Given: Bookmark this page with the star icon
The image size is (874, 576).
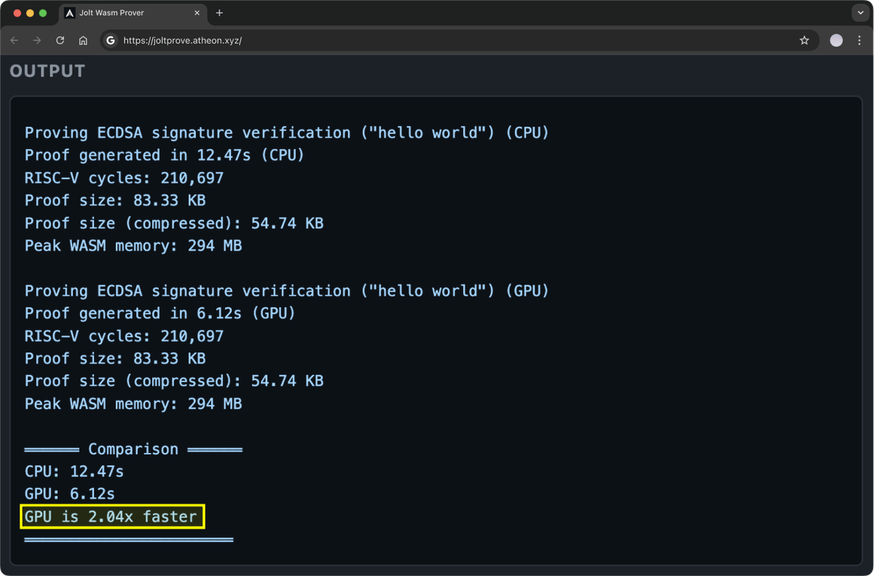Looking at the screenshot, I should (804, 41).
